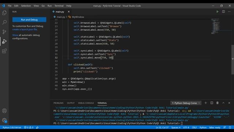
Task: Click the def clicked(self): line
Action: 80,65
